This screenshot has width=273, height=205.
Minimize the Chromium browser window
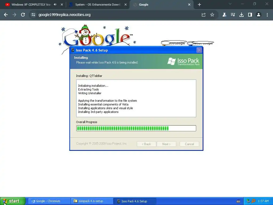pos(242,4)
